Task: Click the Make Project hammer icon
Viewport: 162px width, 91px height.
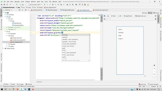Action: pyautogui.click(x=17, y=5)
